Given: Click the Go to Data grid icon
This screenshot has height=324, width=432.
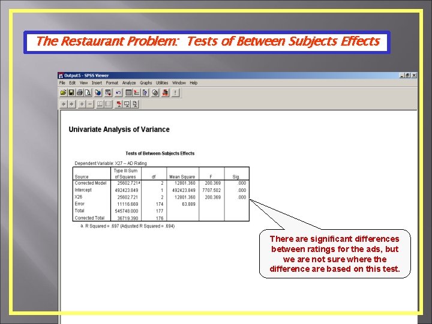Looking at the screenshot, I should 128,93.
